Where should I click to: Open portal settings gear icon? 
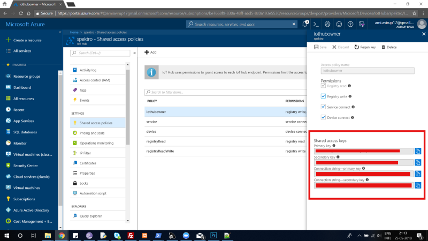327,24
